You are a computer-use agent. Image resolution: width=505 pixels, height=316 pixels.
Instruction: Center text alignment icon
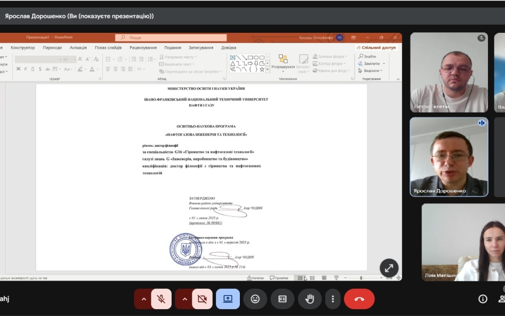click(x=116, y=69)
